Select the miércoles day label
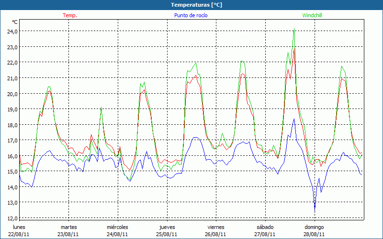Image resolution: width=383 pixels, height=239 pixels. tap(117, 227)
